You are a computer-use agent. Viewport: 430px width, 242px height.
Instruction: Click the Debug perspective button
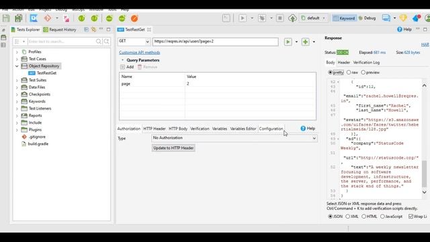(367, 18)
